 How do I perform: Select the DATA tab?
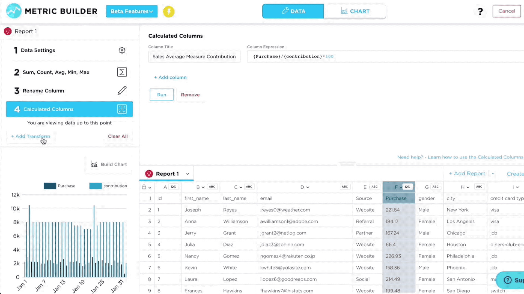coord(293,11)
